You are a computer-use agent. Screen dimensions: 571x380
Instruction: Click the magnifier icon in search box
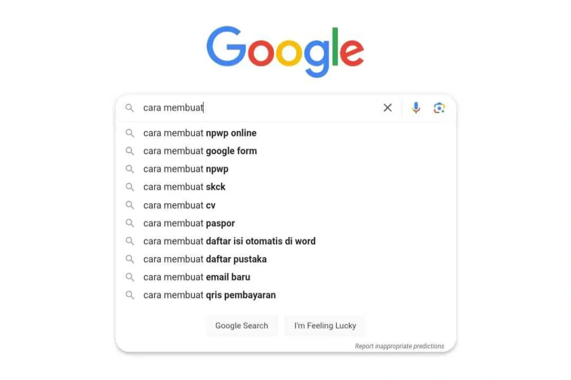129,108
